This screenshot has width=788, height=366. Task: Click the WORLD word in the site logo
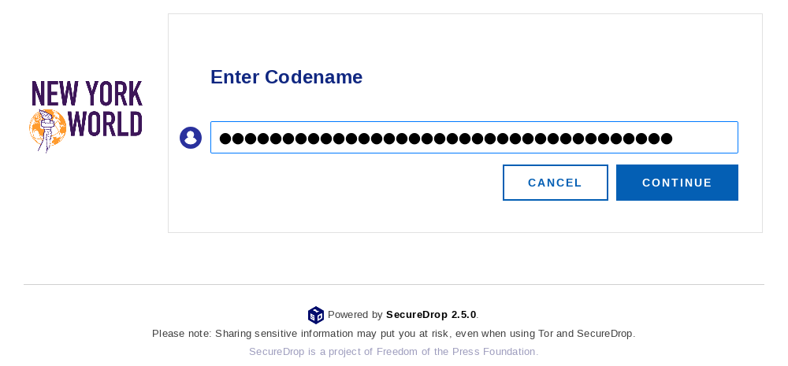point(105,124)
